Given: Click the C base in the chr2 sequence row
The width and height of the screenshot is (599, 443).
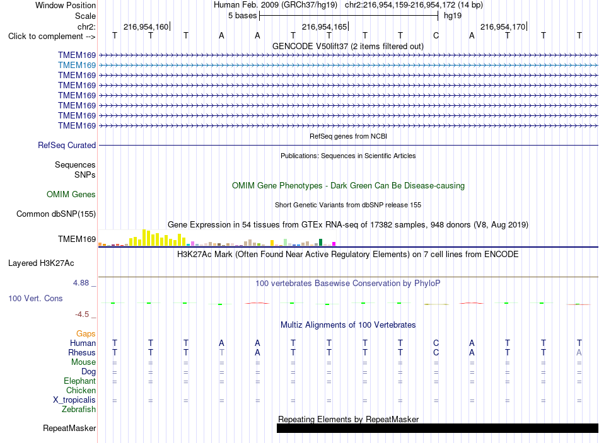Looking at the screenshot, I should 436,36.
